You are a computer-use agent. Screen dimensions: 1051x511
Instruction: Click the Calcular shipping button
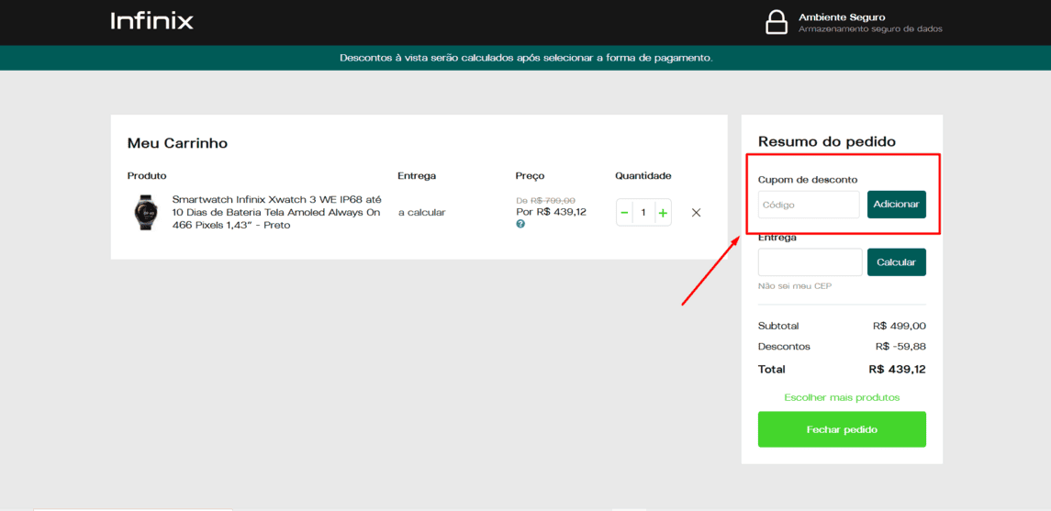pos(896,261)
